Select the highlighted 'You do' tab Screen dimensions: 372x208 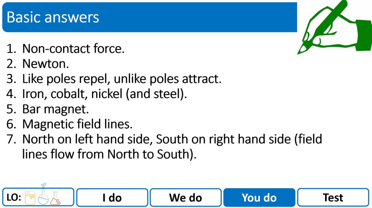click(259, 197)
